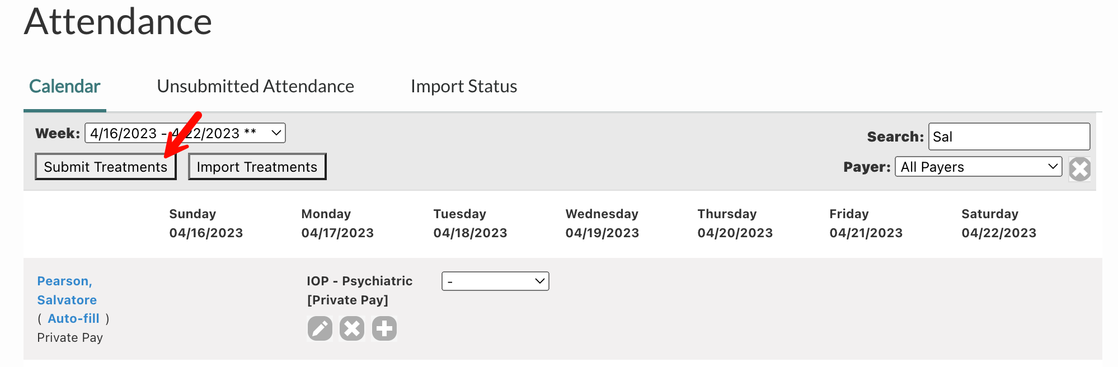Screen dimensions: 1118x367
Task: Open the Unsubmitted Attendance tab
Action: pyautogui.click(x=255, y=87)
